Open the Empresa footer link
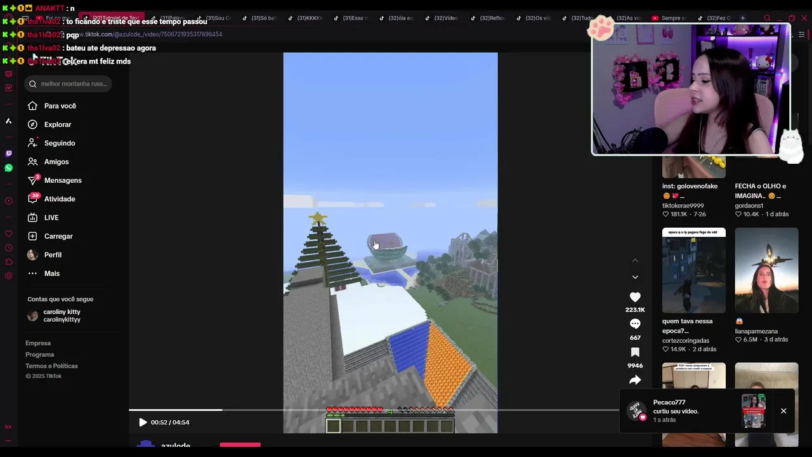The image size is (812, 457). tap(38, 343)
